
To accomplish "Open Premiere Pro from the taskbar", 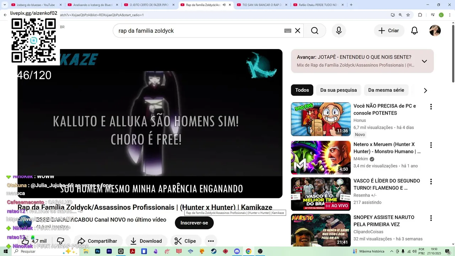I will 109,251.
